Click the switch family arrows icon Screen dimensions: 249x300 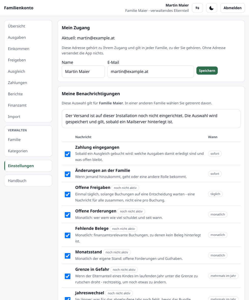197,8
